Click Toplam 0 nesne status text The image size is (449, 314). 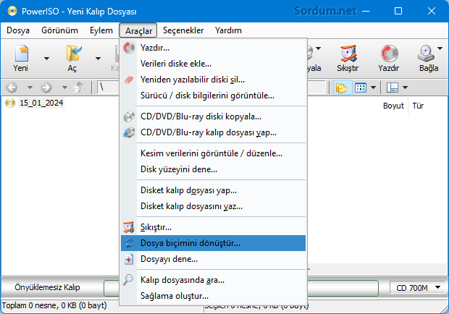pyautogui.click(x=54, y=306)
